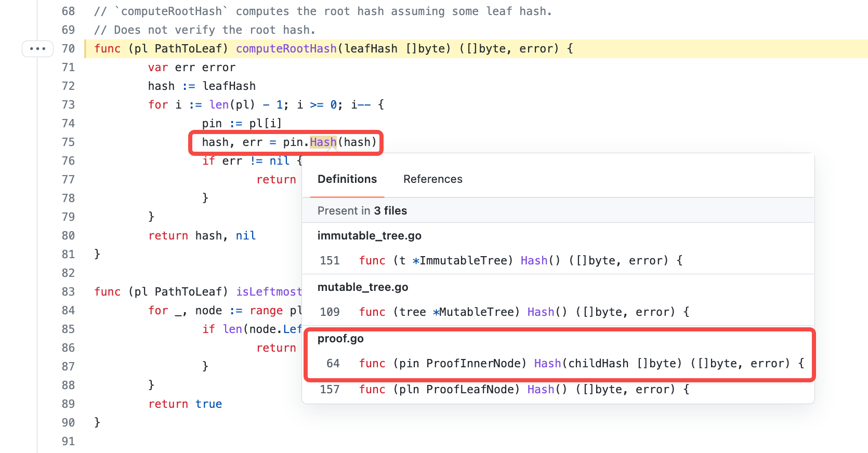Screen dimensions: 868x453
Task: Open the mutable_tree.go file link
Action: click(x=362, y=287)
